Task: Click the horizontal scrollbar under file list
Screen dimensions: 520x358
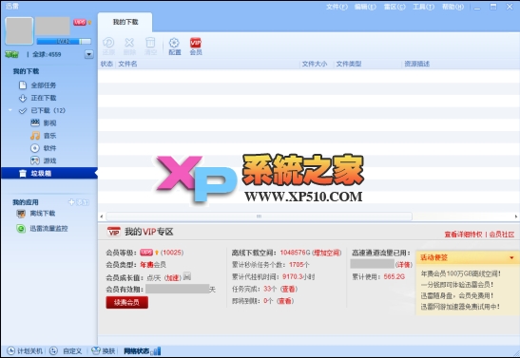Action: 259,217
